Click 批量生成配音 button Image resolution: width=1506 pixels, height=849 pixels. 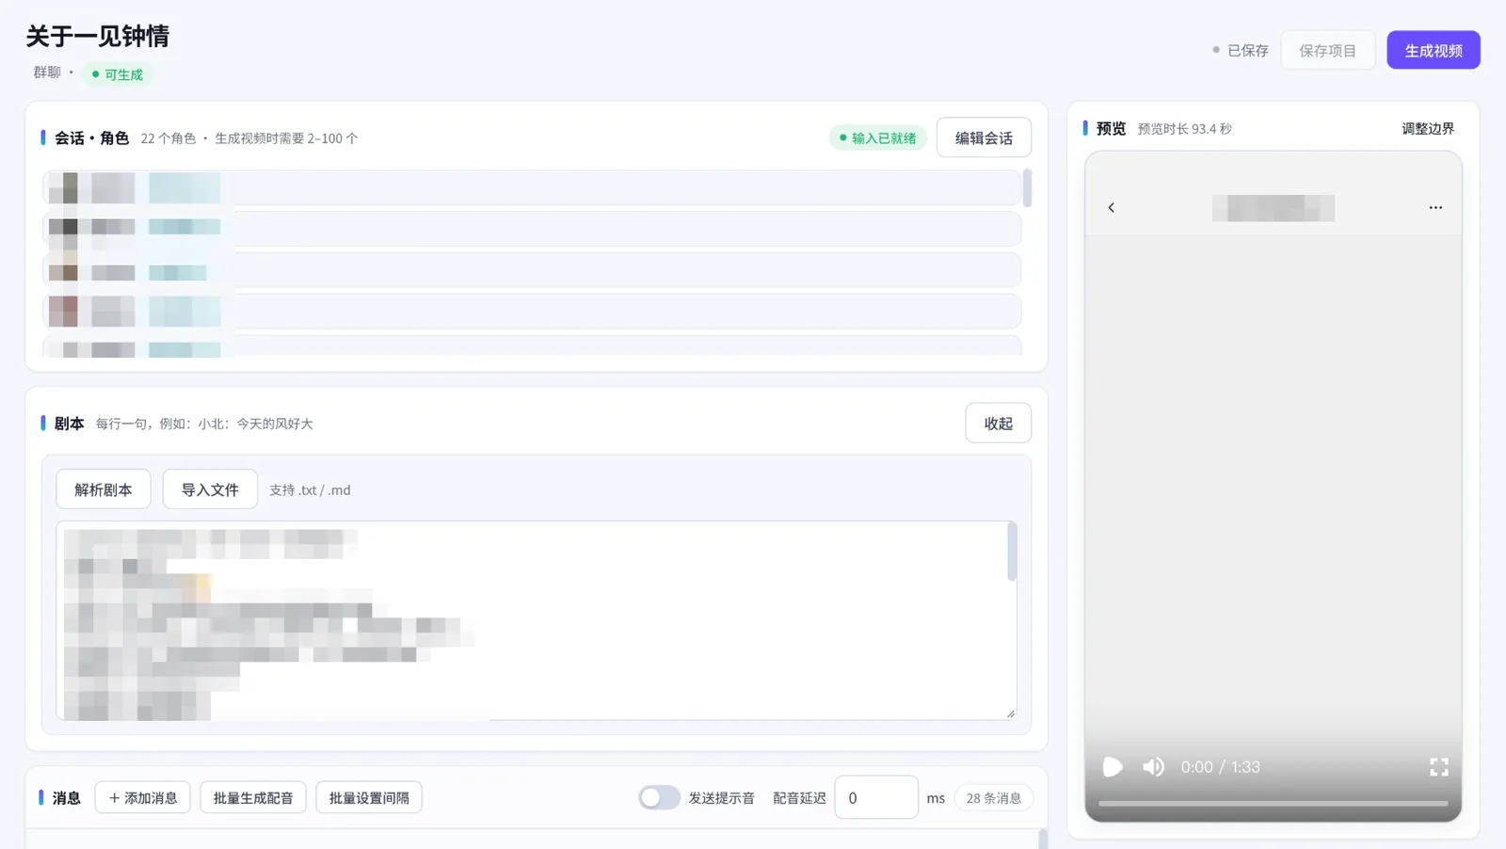[253, 797]
